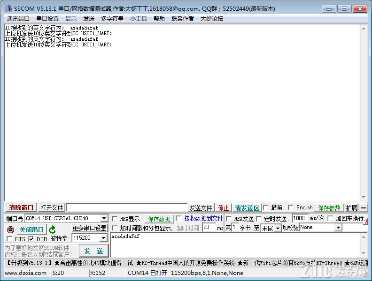Click the SSCOM app icon in title bar
Image resolution: width=372 pixels, height=281 pixels.
(8, 9)
